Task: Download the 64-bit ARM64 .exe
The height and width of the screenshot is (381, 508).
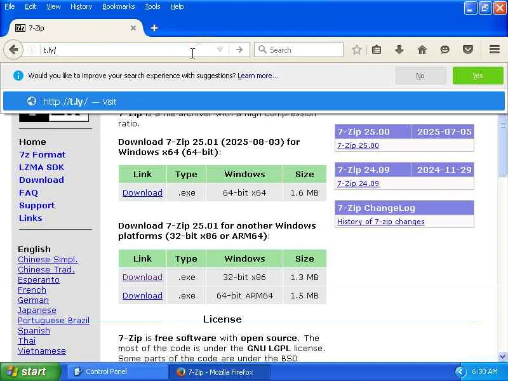Action: 142,296
